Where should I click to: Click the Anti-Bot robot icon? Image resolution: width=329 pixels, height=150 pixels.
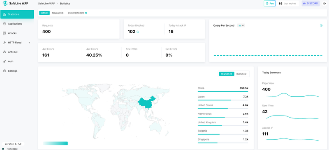[x=5, y=52]
